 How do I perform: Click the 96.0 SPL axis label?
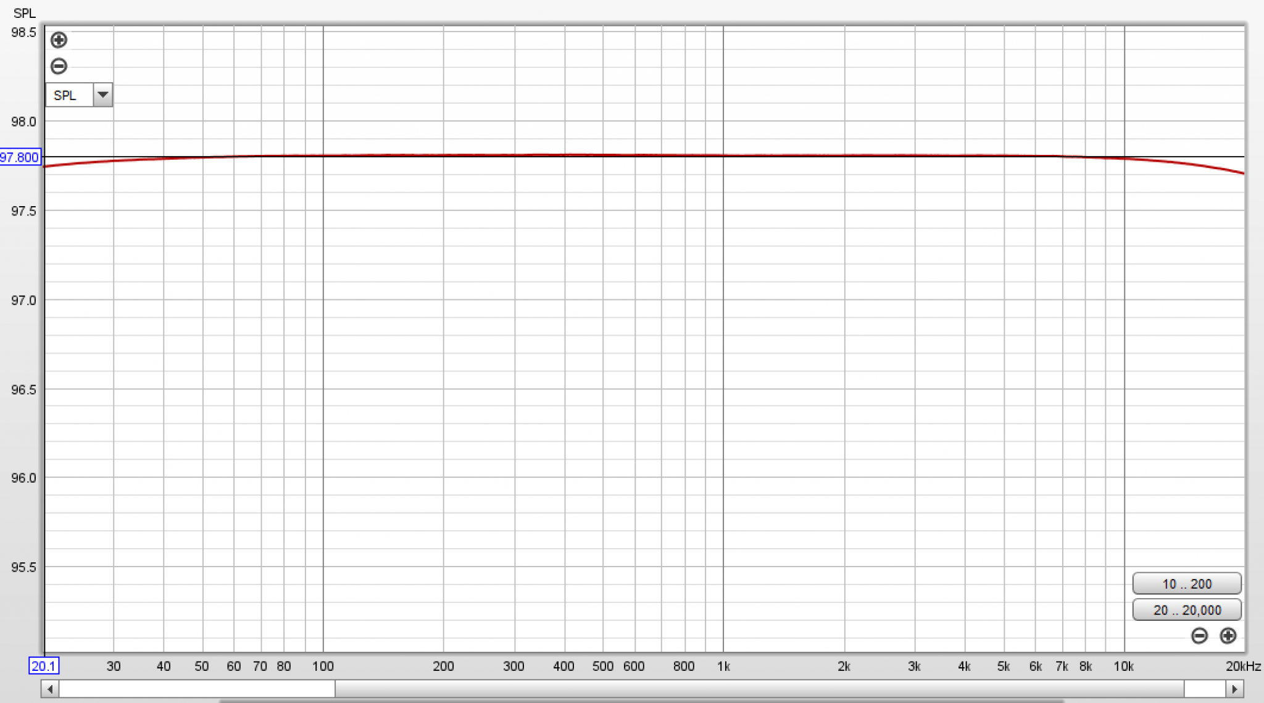click(x=23, y=478)
